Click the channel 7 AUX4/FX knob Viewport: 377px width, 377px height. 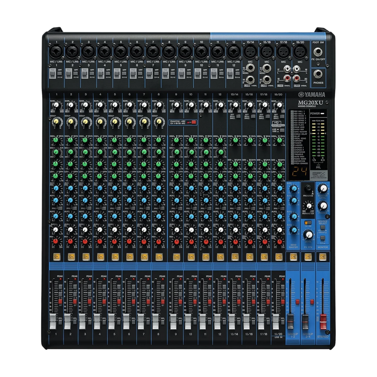144,230
